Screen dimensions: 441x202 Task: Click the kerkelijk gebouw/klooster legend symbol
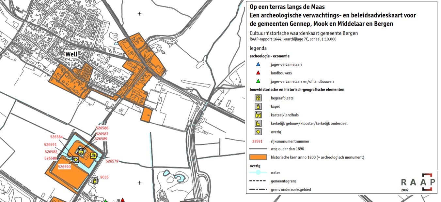pyautogui.click(x=258, y=123)
